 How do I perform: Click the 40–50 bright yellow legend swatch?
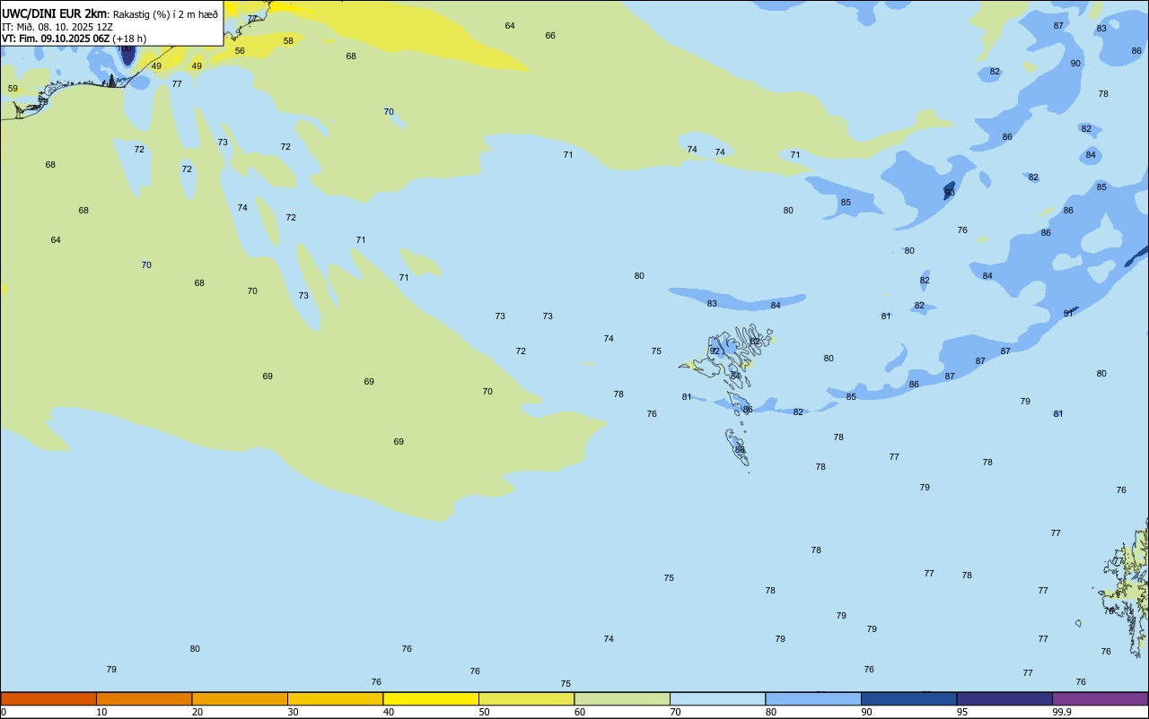tap(431, 698)
